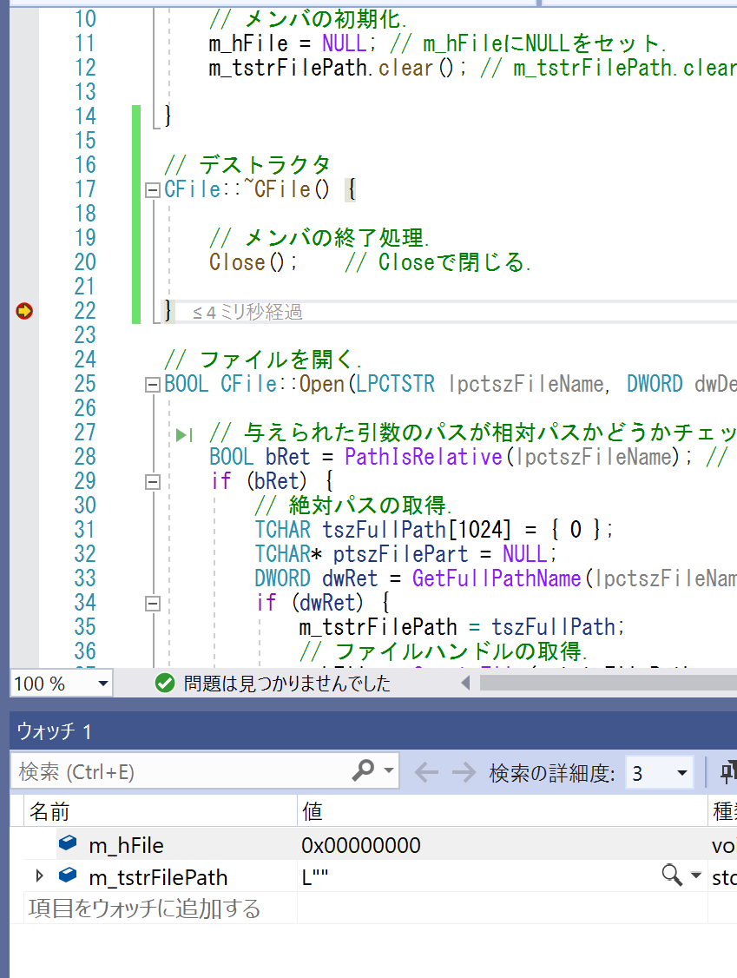Click the 問題は見つかりませんでした status text
The image size is (737, 978).
tap(286, 684)
